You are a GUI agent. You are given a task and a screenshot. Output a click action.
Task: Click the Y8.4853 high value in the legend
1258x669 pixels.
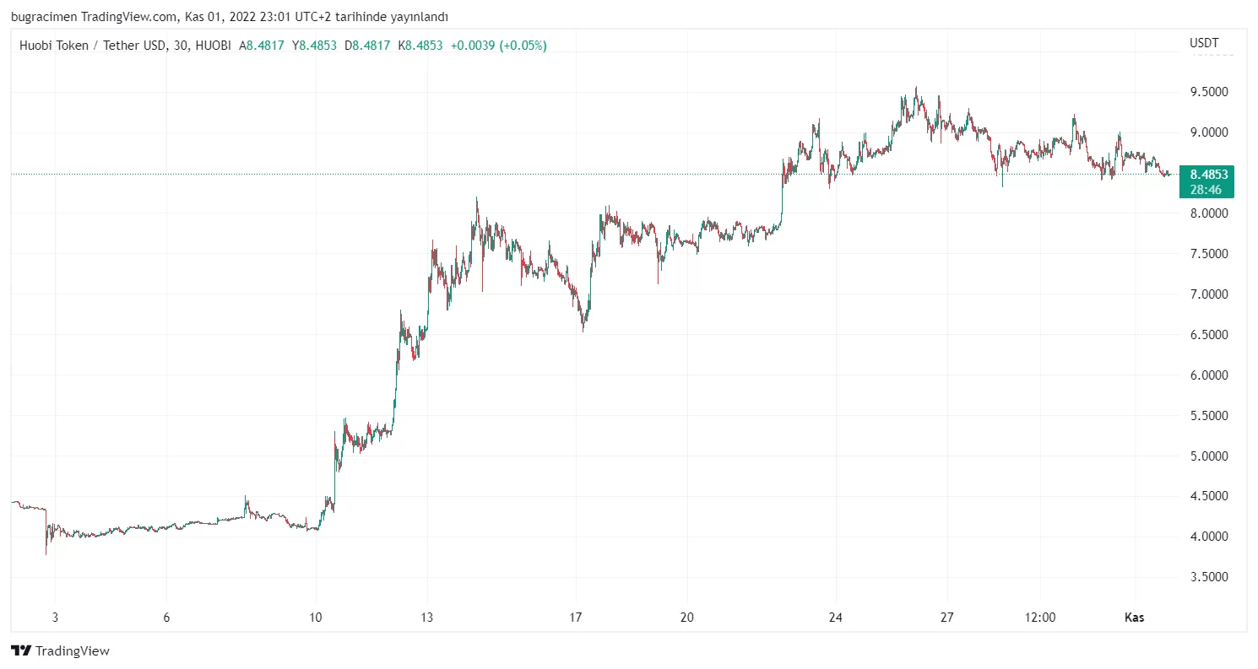click(315, 46)
